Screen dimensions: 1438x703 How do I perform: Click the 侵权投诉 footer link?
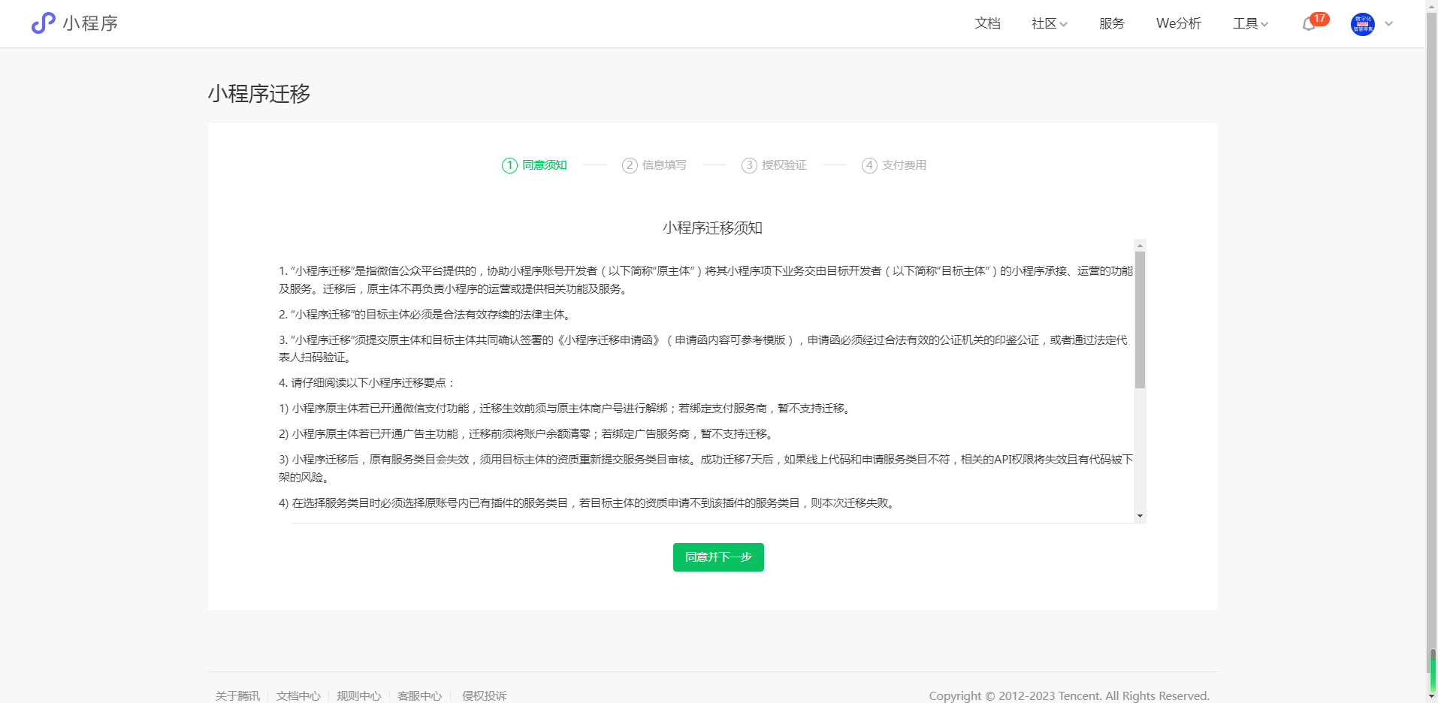[x=484, y=695]
